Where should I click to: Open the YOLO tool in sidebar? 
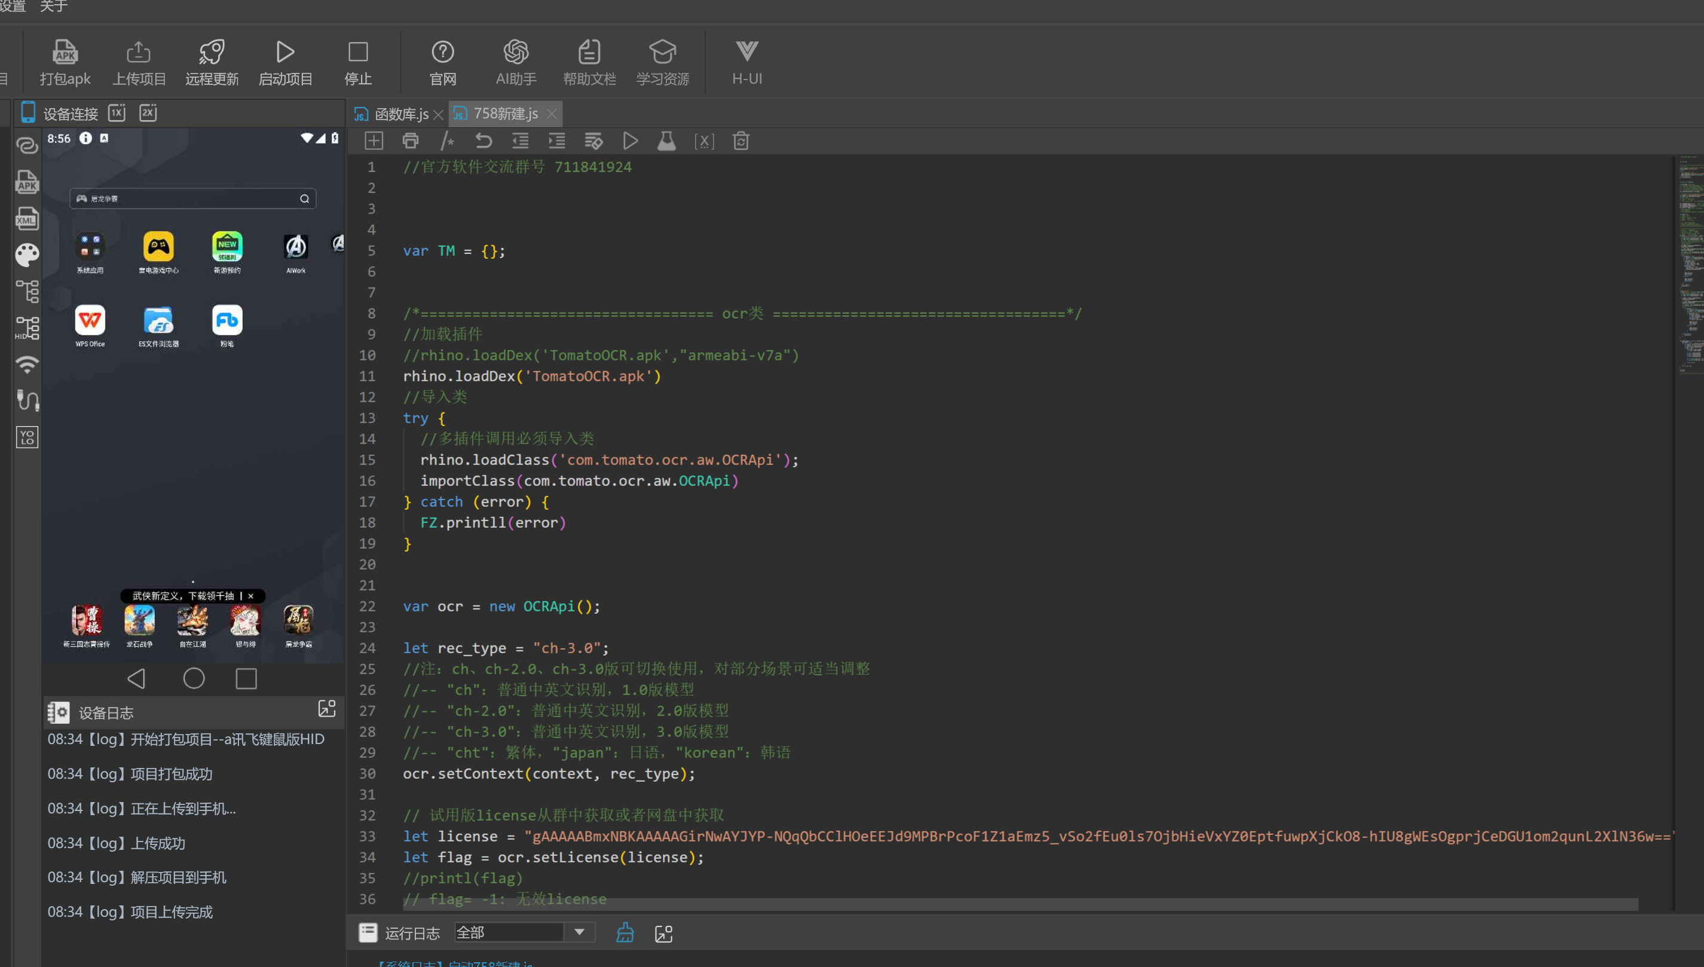click(27, 437)
